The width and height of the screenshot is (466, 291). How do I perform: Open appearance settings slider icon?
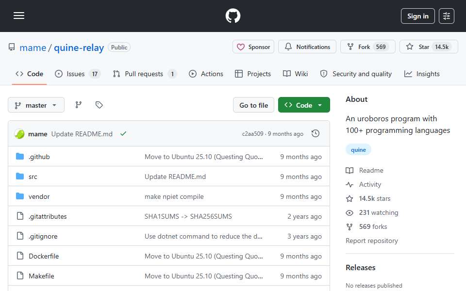click(x=447, y=16)
